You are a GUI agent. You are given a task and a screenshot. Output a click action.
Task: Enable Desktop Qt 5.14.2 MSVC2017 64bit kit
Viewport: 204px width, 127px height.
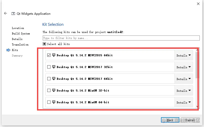click(x=49, y=78)
